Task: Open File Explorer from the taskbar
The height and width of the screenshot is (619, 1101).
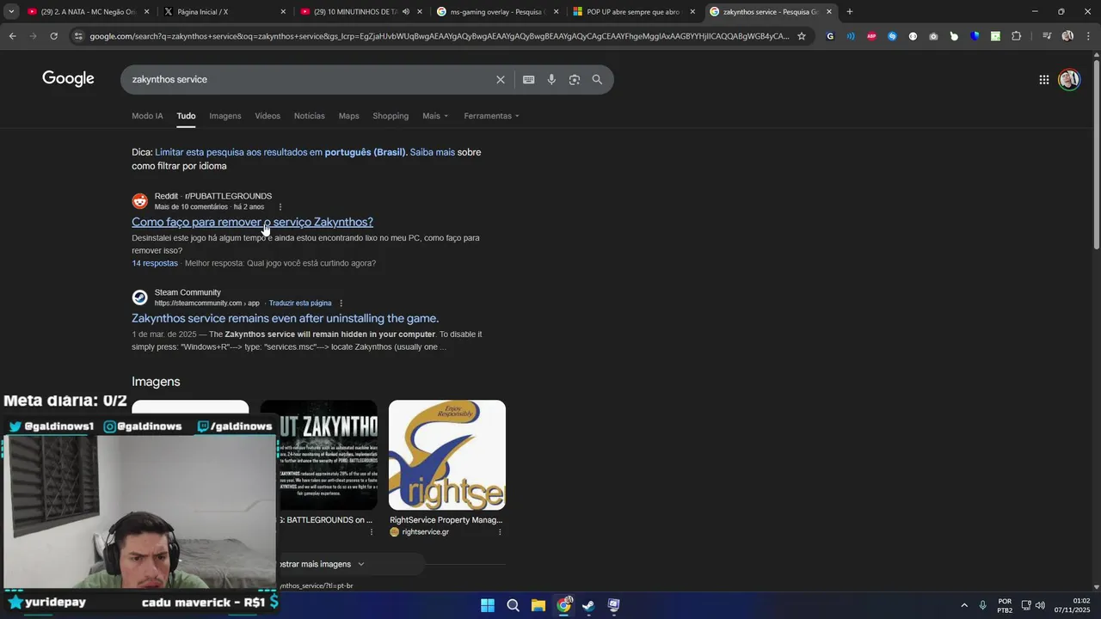Action: click(538, 605)
